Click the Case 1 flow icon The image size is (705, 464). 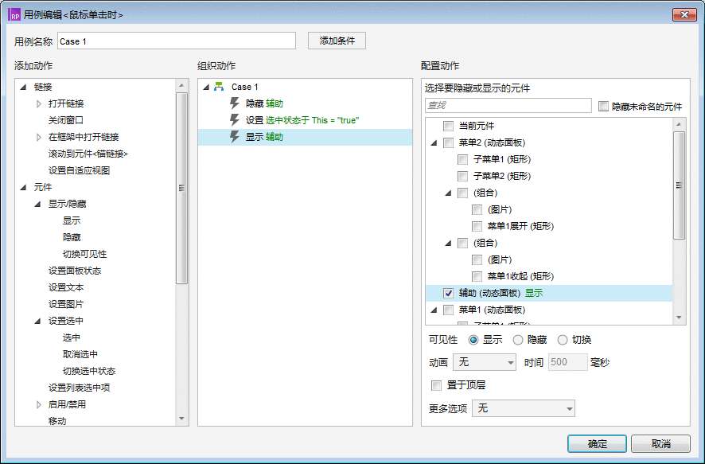click(x=219, y=87)
